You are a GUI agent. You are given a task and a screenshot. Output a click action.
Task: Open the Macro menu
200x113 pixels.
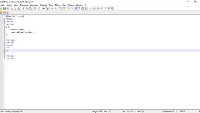pos(57,5)
